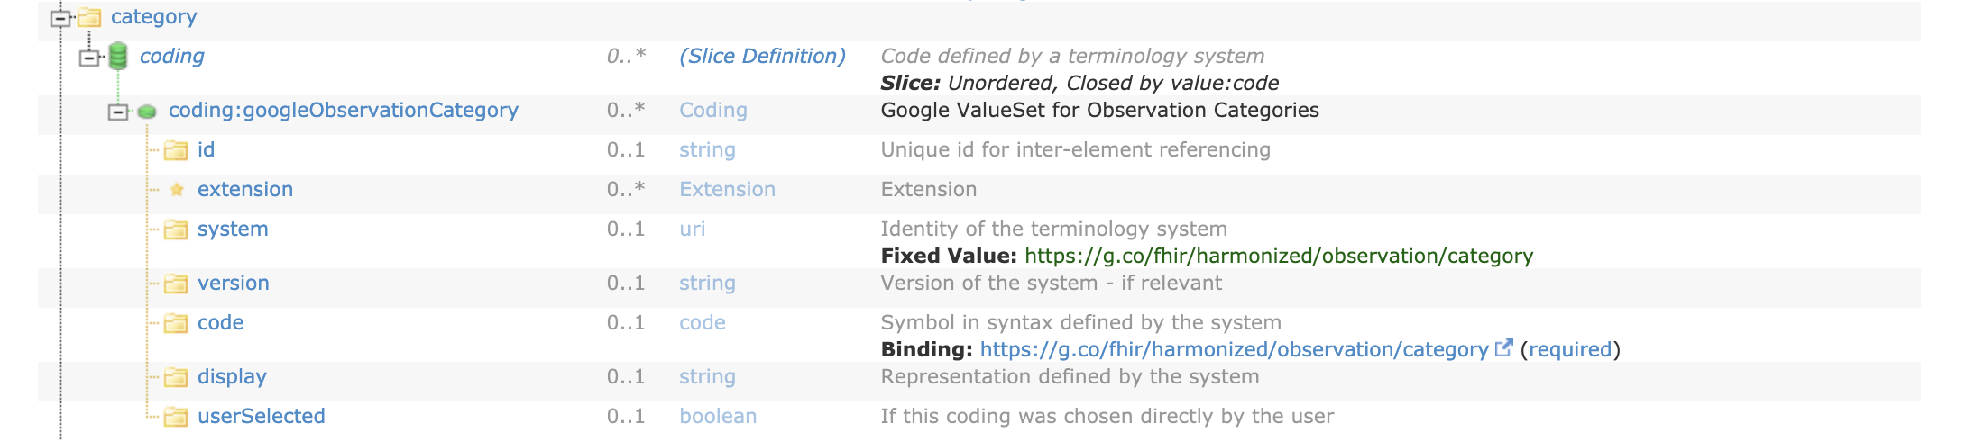The image size is (1966, 441).
Task: Collapse the category tree node
Action: click(60, 18)
